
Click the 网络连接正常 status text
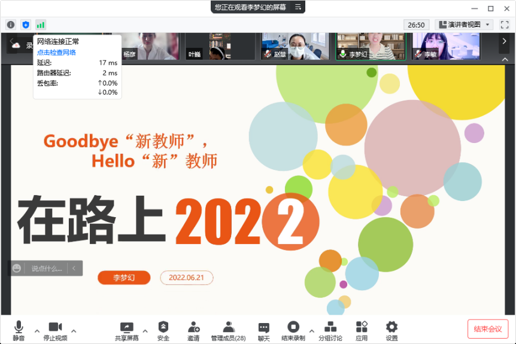click(x=58, y=41)
